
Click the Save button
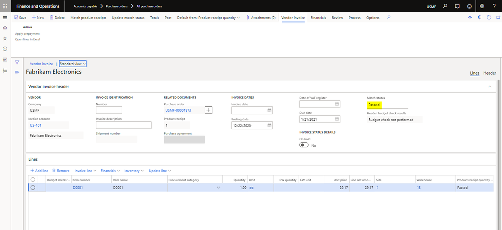click(x=20, y=18)
